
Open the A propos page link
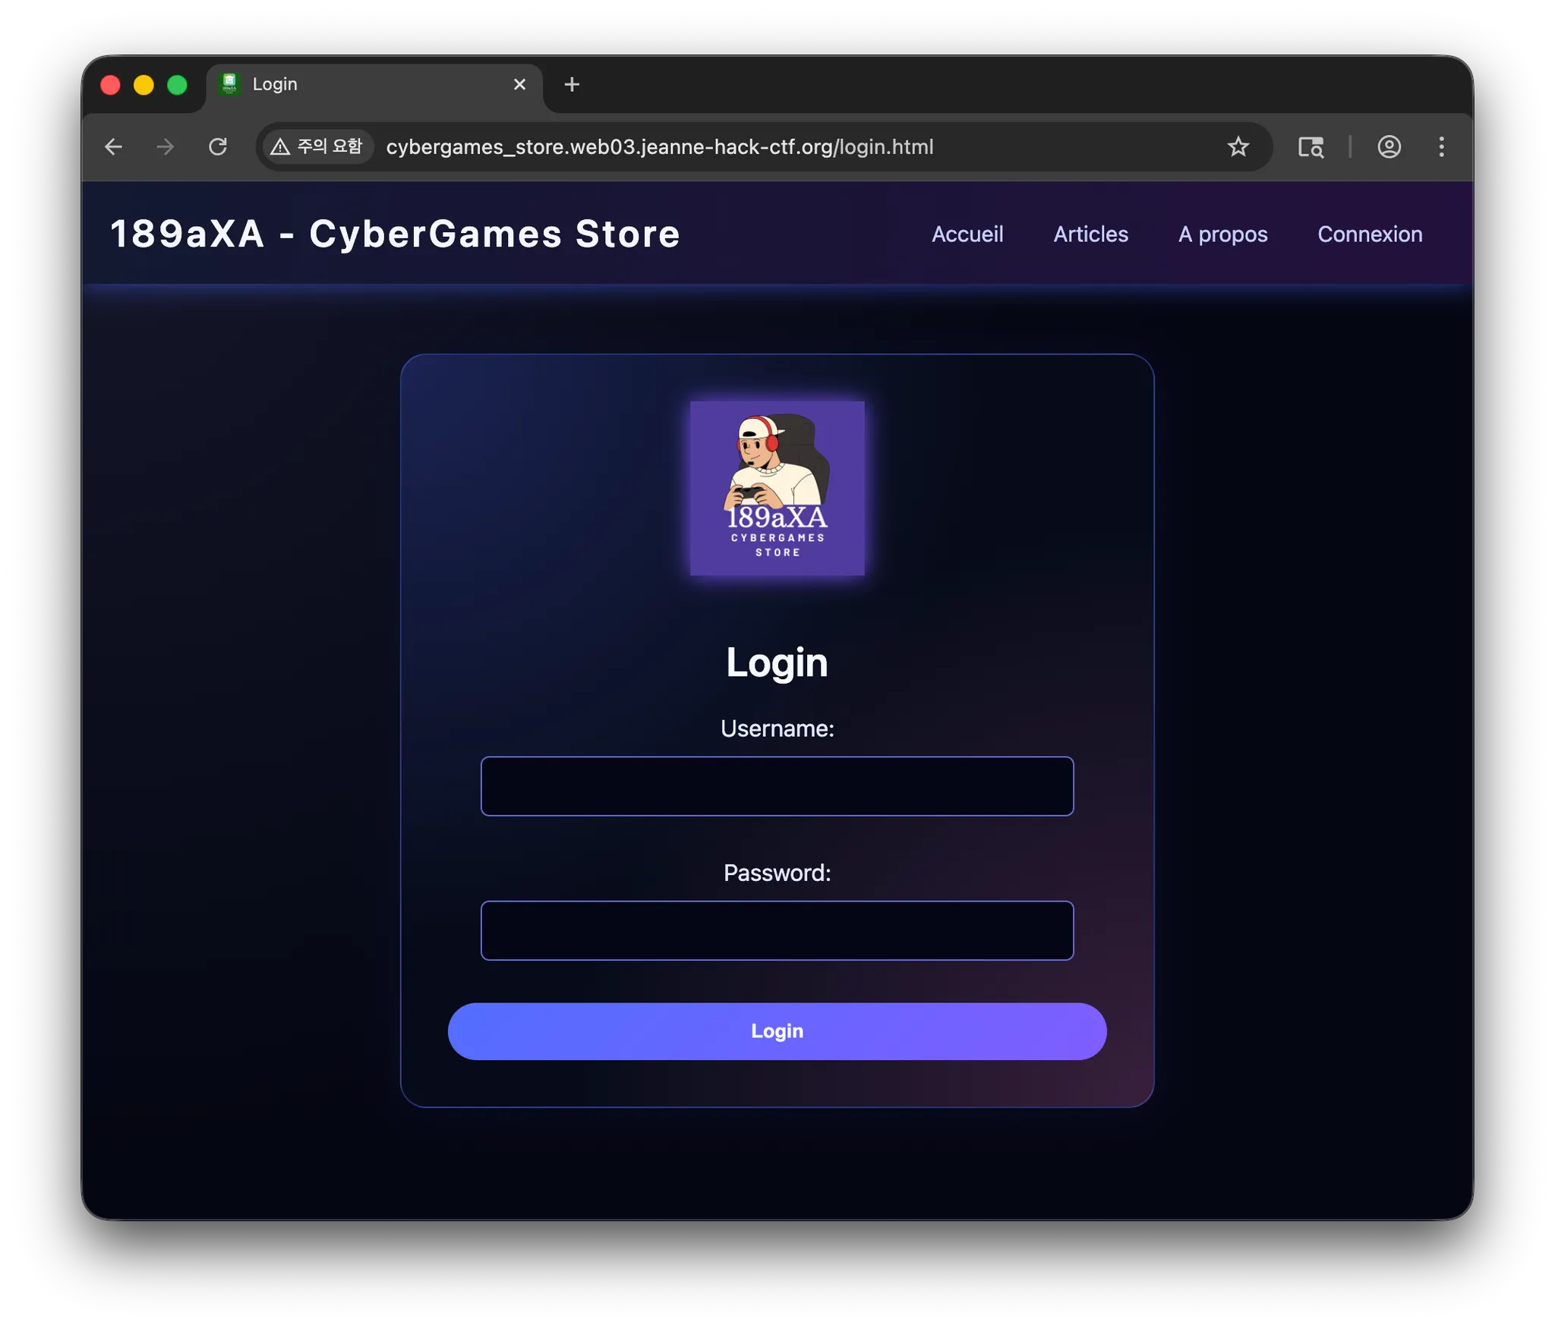point(1222,234)
